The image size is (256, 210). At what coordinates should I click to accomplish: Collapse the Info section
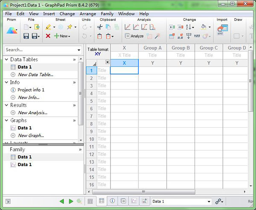tap(6, 82)
